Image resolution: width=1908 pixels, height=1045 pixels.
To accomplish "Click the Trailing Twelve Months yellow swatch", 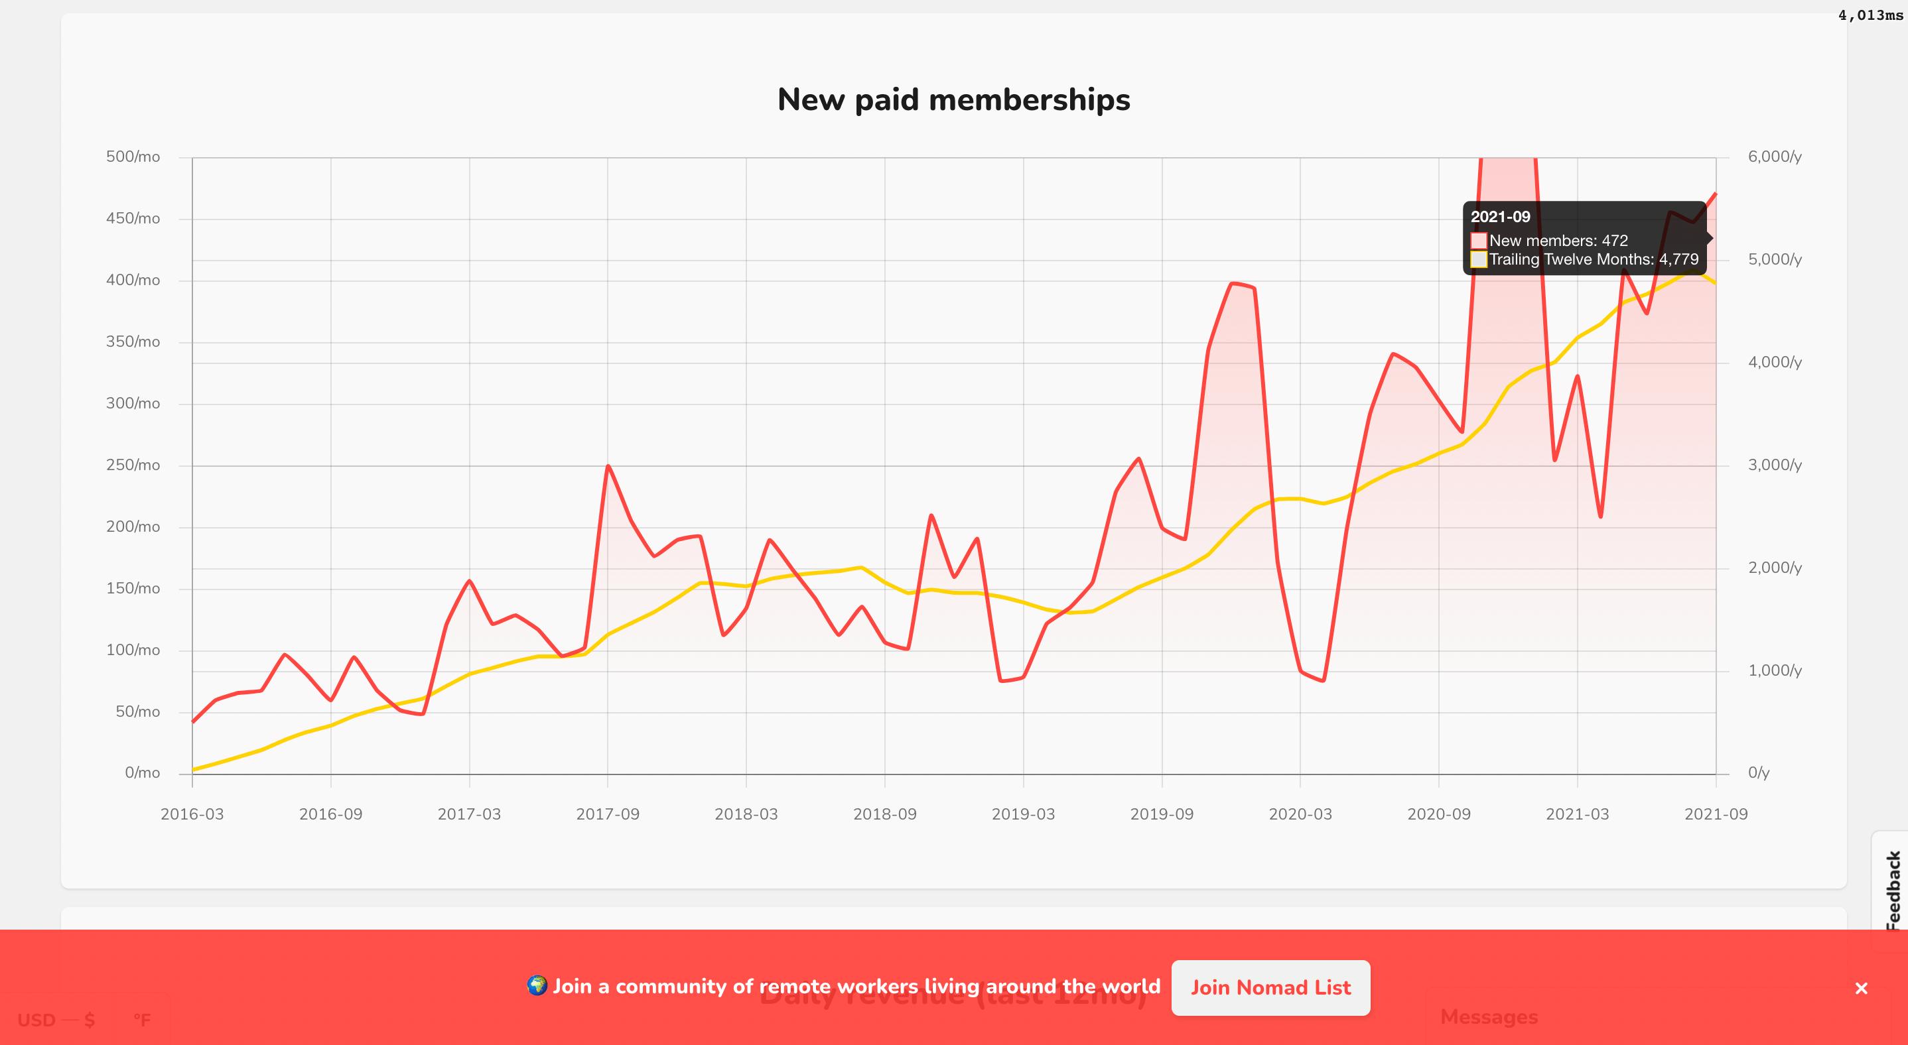I will point(1478,260).
